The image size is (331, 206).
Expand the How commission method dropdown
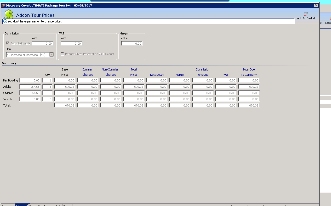coord(52,55)
